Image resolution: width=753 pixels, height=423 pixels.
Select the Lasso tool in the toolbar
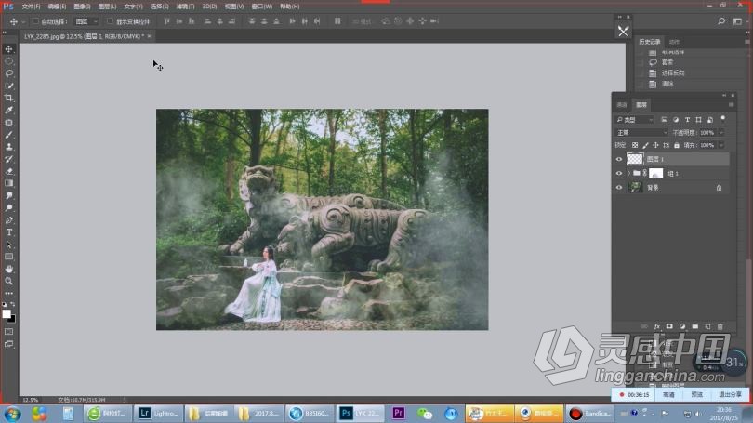tap(8, 73)
